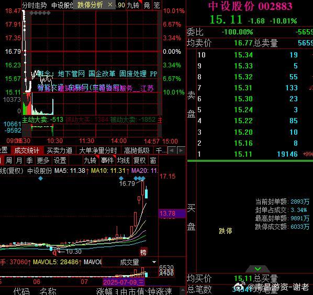Switch K-line to 月 period
The width and height of the screenshot is (313, 295).
[x=19, y=160]
